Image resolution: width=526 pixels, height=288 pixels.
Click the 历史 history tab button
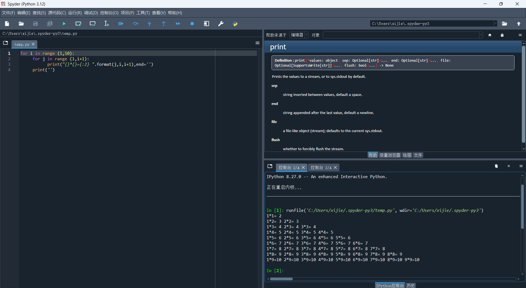[410, 286]
